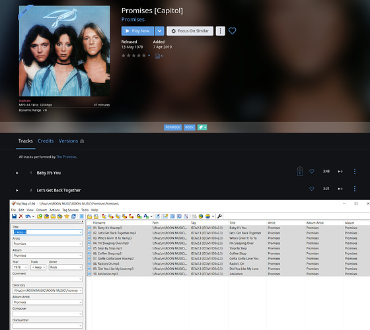Open the Tag Sources menu

click(70, 210)
